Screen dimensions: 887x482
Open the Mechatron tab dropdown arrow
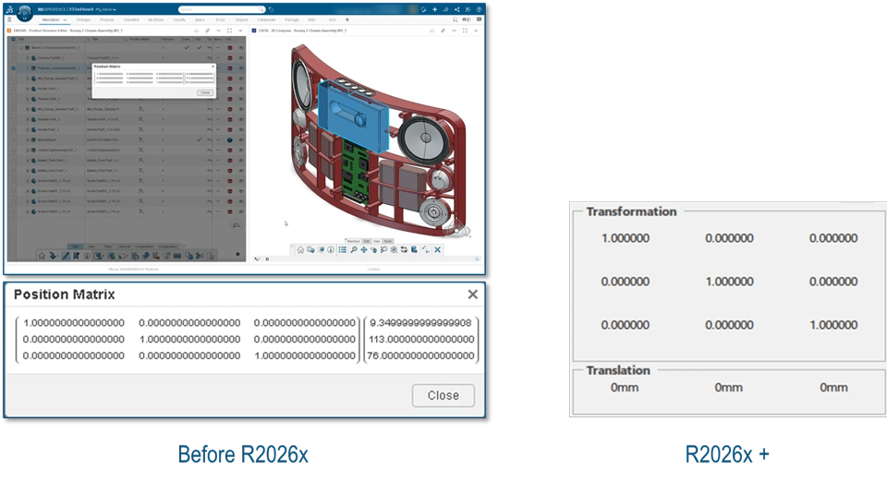[65, 19]
